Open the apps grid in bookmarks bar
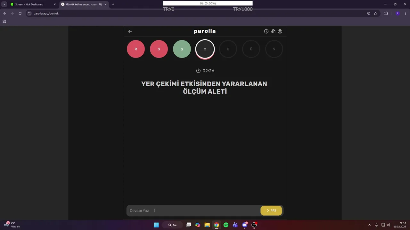The width and height of the screenshot is (410, 230). 4,21
